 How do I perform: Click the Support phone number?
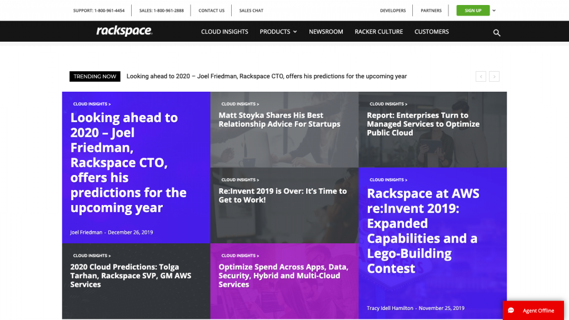[x=99, y=11]
